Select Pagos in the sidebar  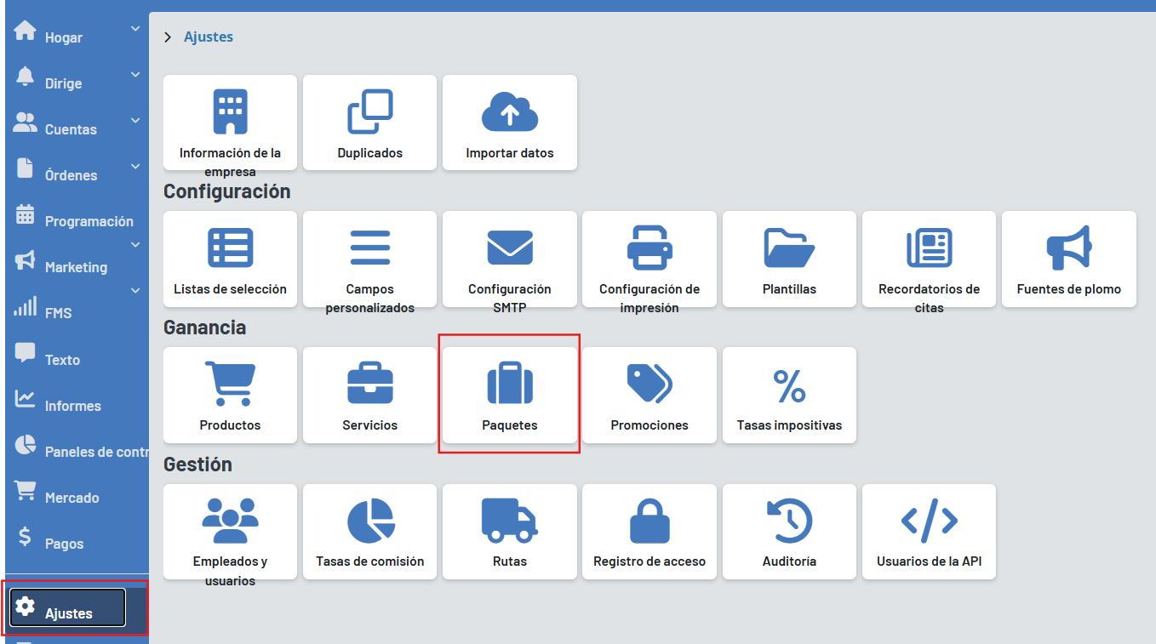pos(65,544)
